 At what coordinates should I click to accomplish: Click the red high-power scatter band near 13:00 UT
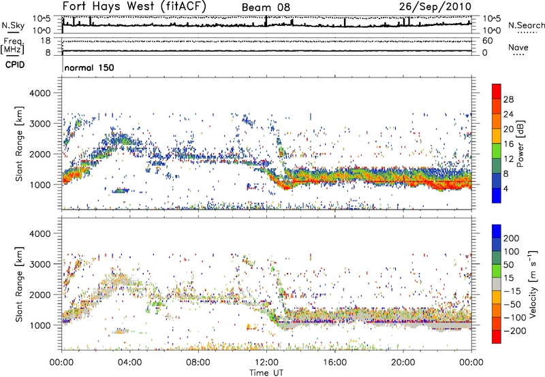(x=285, y=186)
